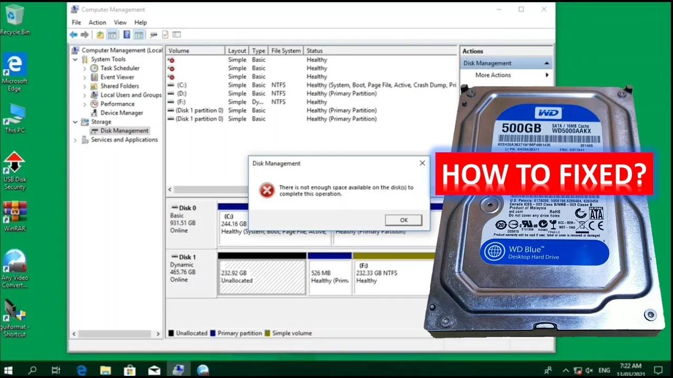Open the Action menu
673x378 pixels.
(x=97, y=23)
